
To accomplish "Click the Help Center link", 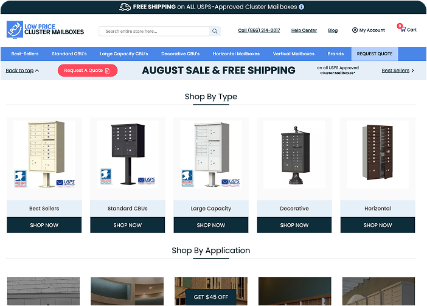I will (x=304, y=30).
